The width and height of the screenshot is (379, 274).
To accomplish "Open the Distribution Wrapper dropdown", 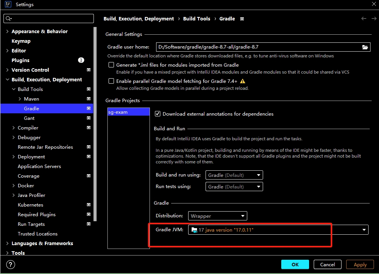I will [218, 216].
